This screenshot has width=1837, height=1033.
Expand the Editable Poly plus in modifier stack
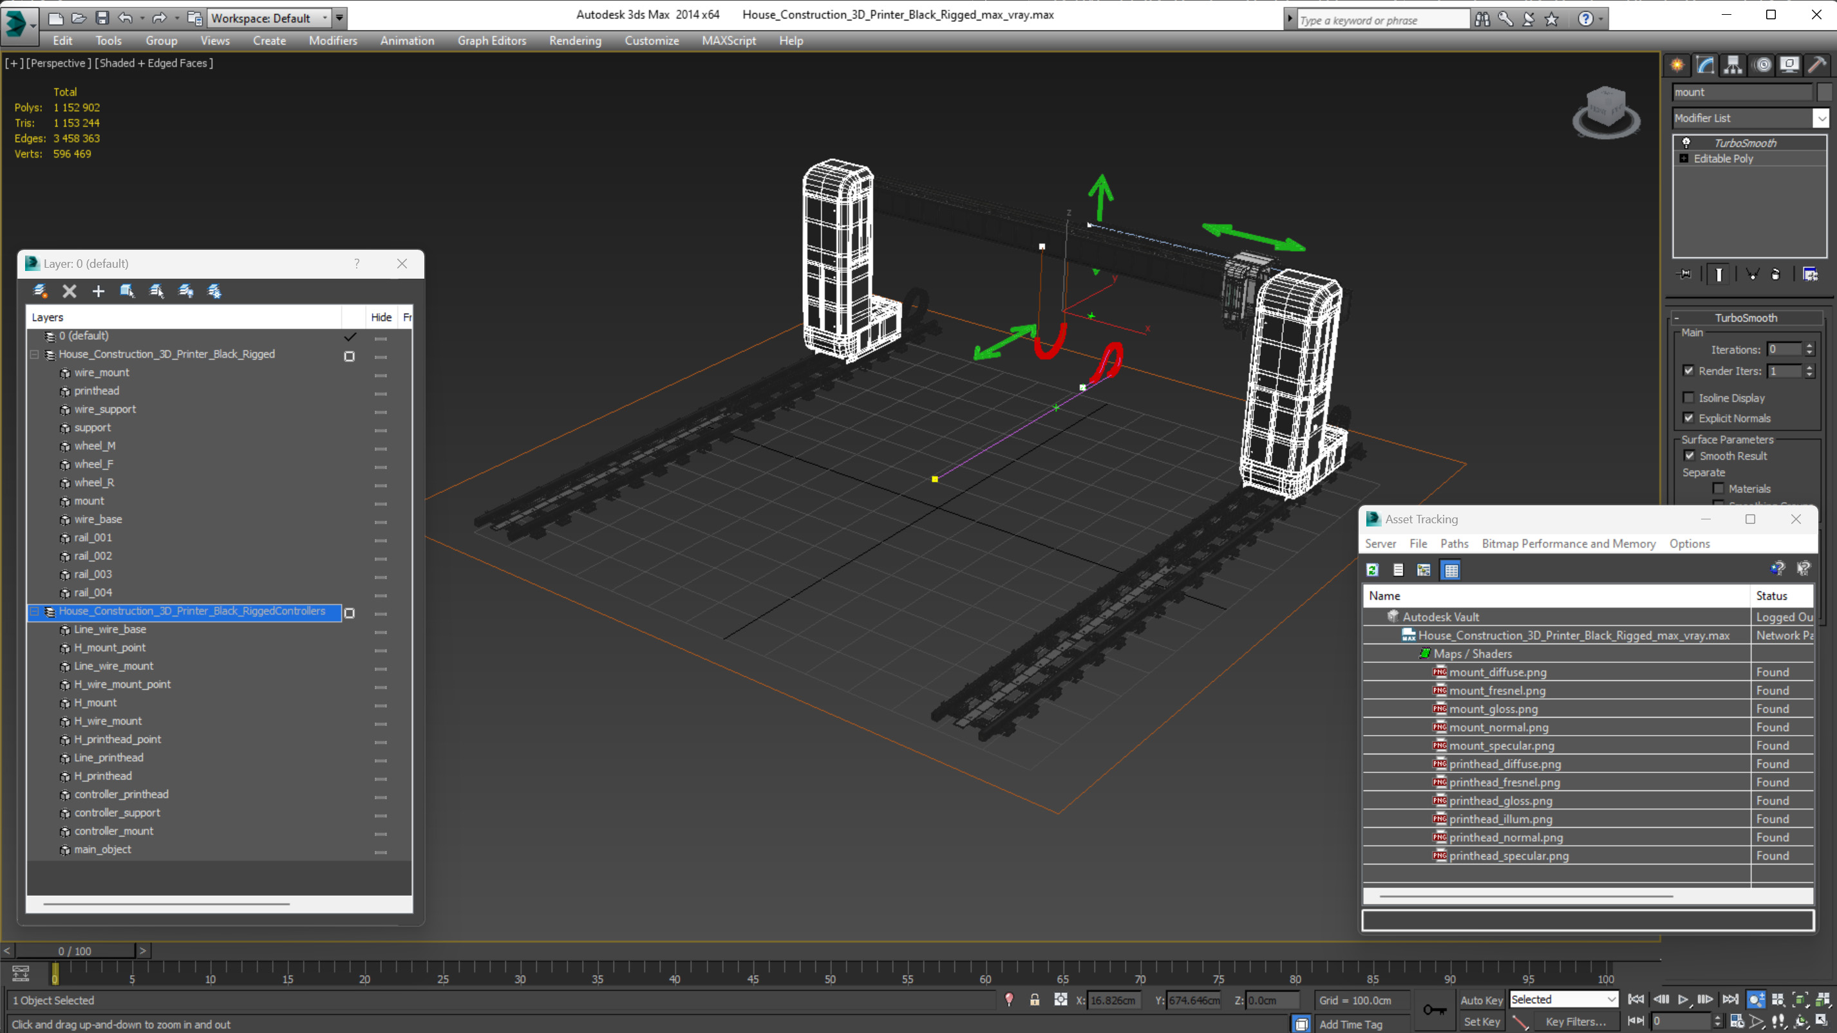coord(1684,158)
